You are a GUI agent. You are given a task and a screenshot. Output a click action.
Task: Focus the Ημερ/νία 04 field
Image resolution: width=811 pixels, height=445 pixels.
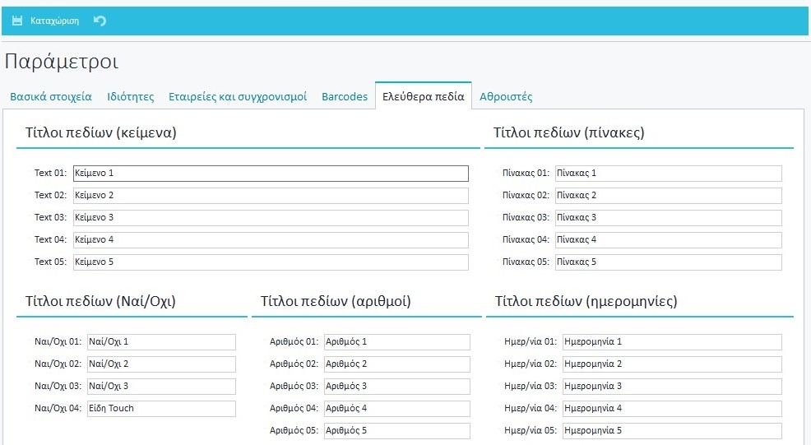point(671,409)
